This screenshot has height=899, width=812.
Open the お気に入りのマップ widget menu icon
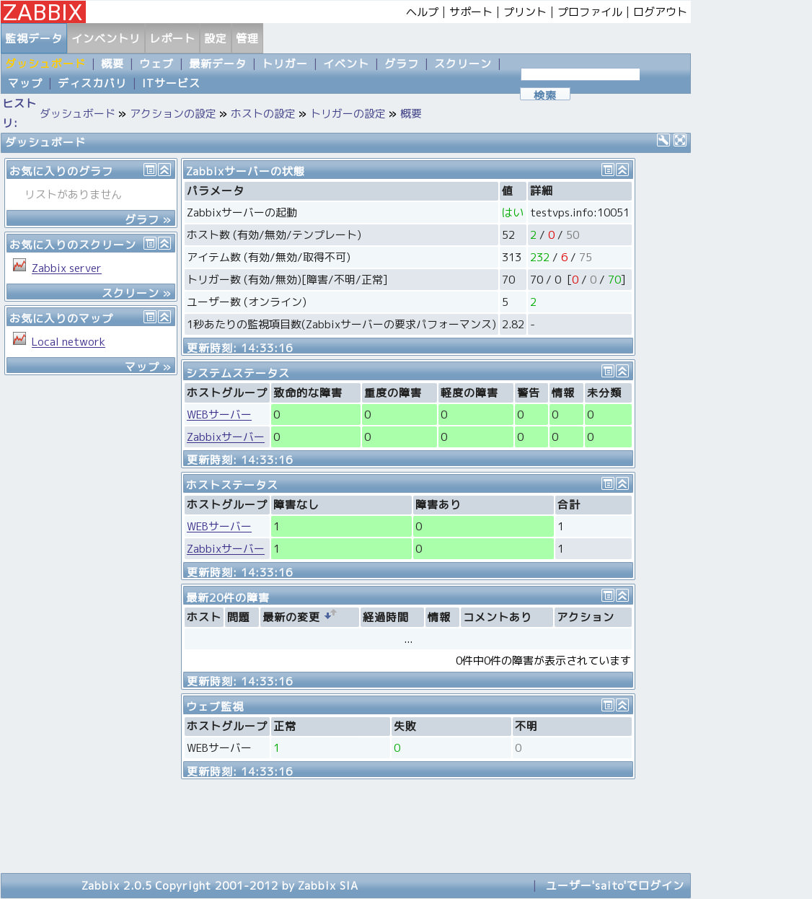pyautogui.click(x=150, y=317)
